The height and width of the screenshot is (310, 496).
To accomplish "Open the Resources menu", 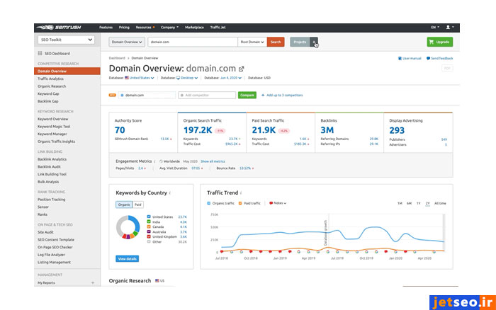I will [145, 28].
